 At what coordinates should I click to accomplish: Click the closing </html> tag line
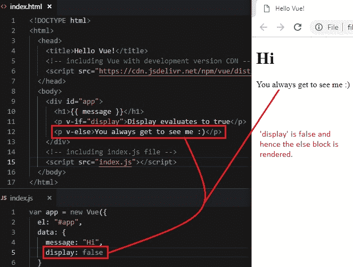tap(44, 182)
